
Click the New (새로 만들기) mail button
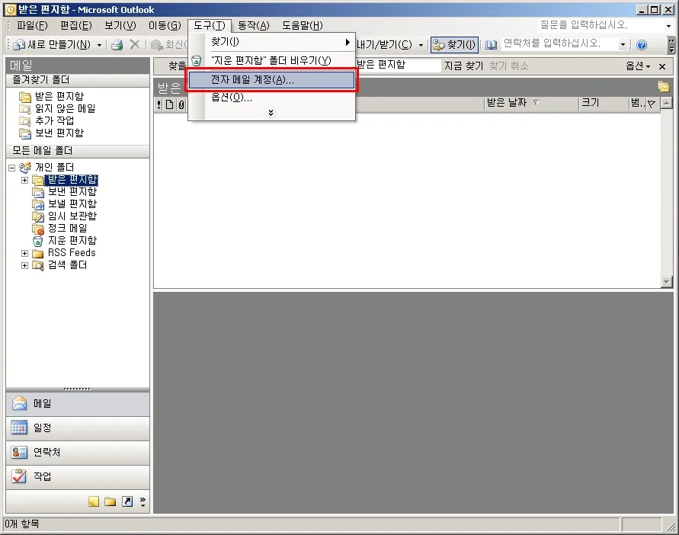pyautogui.click(x=53, y=45)
